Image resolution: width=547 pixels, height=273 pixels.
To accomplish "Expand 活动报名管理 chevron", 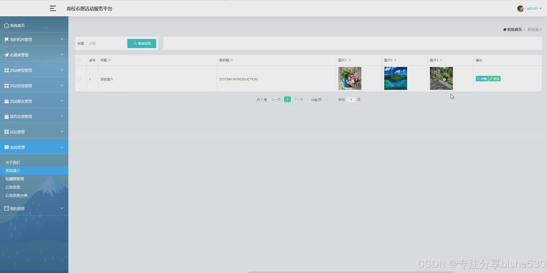I will [x=62, y=101].
